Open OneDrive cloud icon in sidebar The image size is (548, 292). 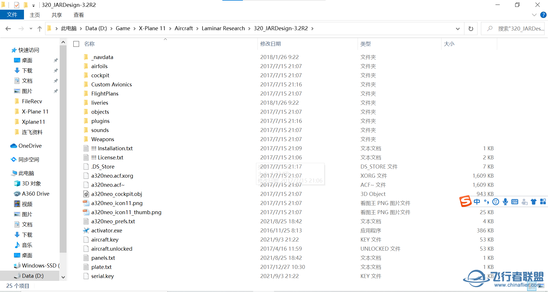14,146
